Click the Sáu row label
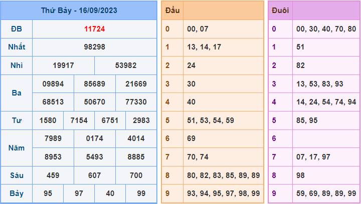 click(x=17, y=175)
